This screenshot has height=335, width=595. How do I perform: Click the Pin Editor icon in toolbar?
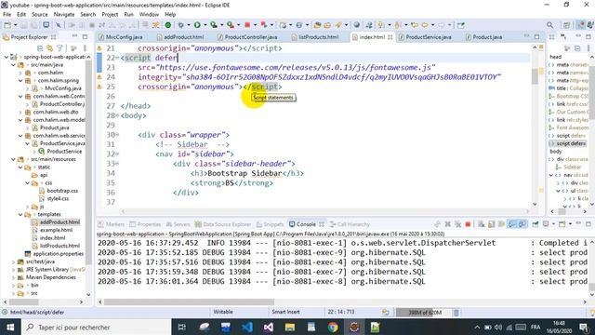tap(461, 25)
